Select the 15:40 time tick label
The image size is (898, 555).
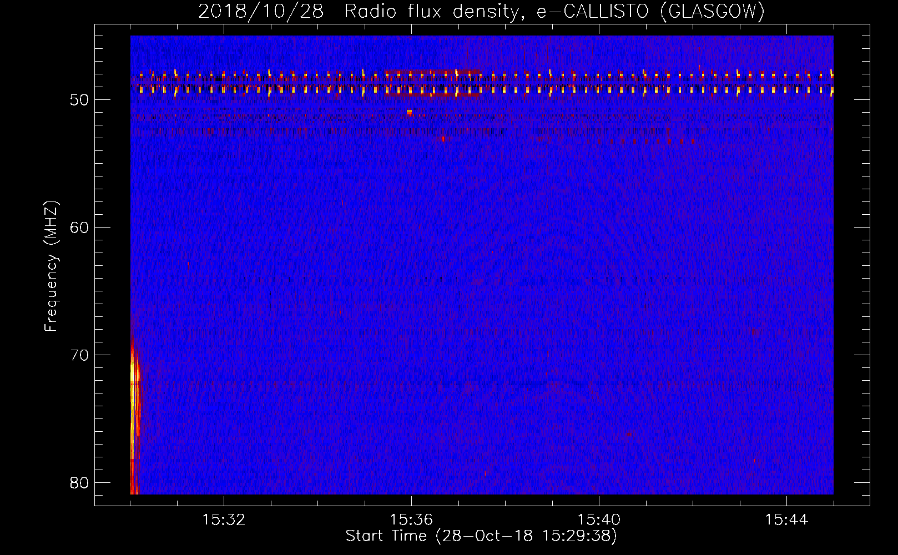[599, 520]
